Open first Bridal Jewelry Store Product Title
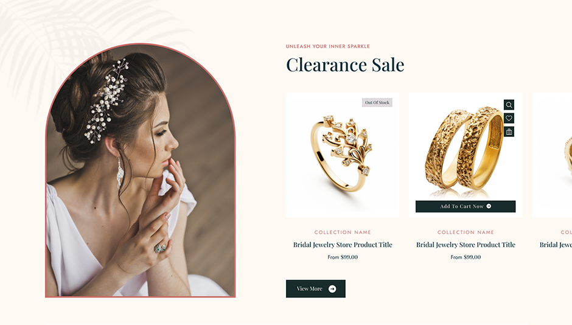The width and height of the screenshot is (572, 325). tap(343, 245)
